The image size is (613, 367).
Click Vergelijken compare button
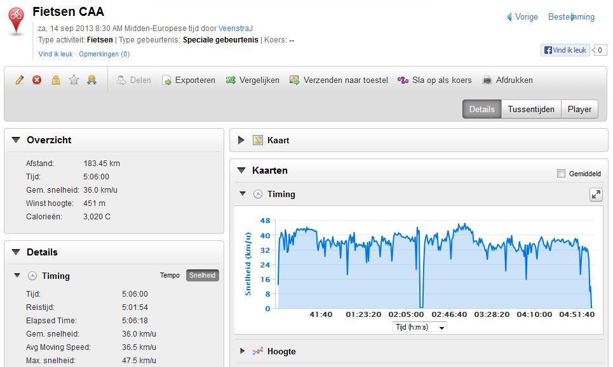(253, 80)
